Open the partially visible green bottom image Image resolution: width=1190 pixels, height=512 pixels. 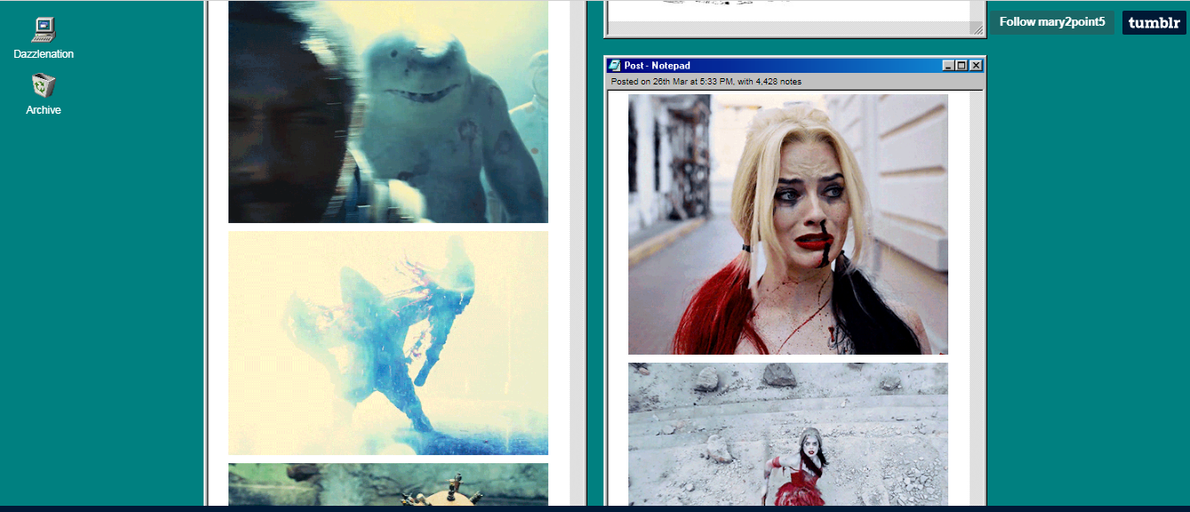coord(388,484)
